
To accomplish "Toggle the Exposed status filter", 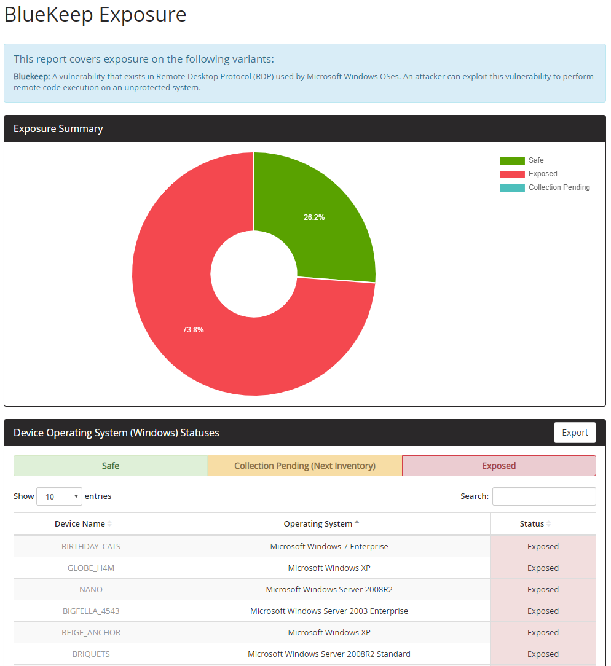I will 499,466.
